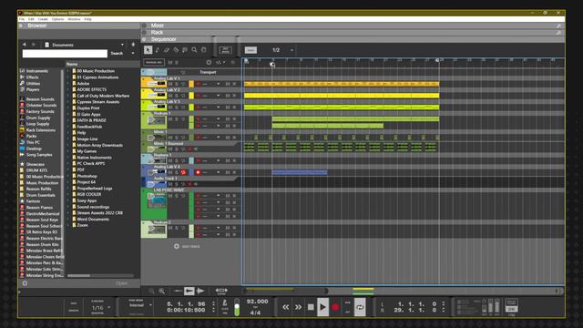The width and height of the screenshot is (583, 328).
Task: Expand the ADOBE EFFECTS folder
Action: click(69, 89)
